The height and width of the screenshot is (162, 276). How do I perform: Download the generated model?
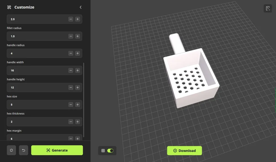coord(184,151)
